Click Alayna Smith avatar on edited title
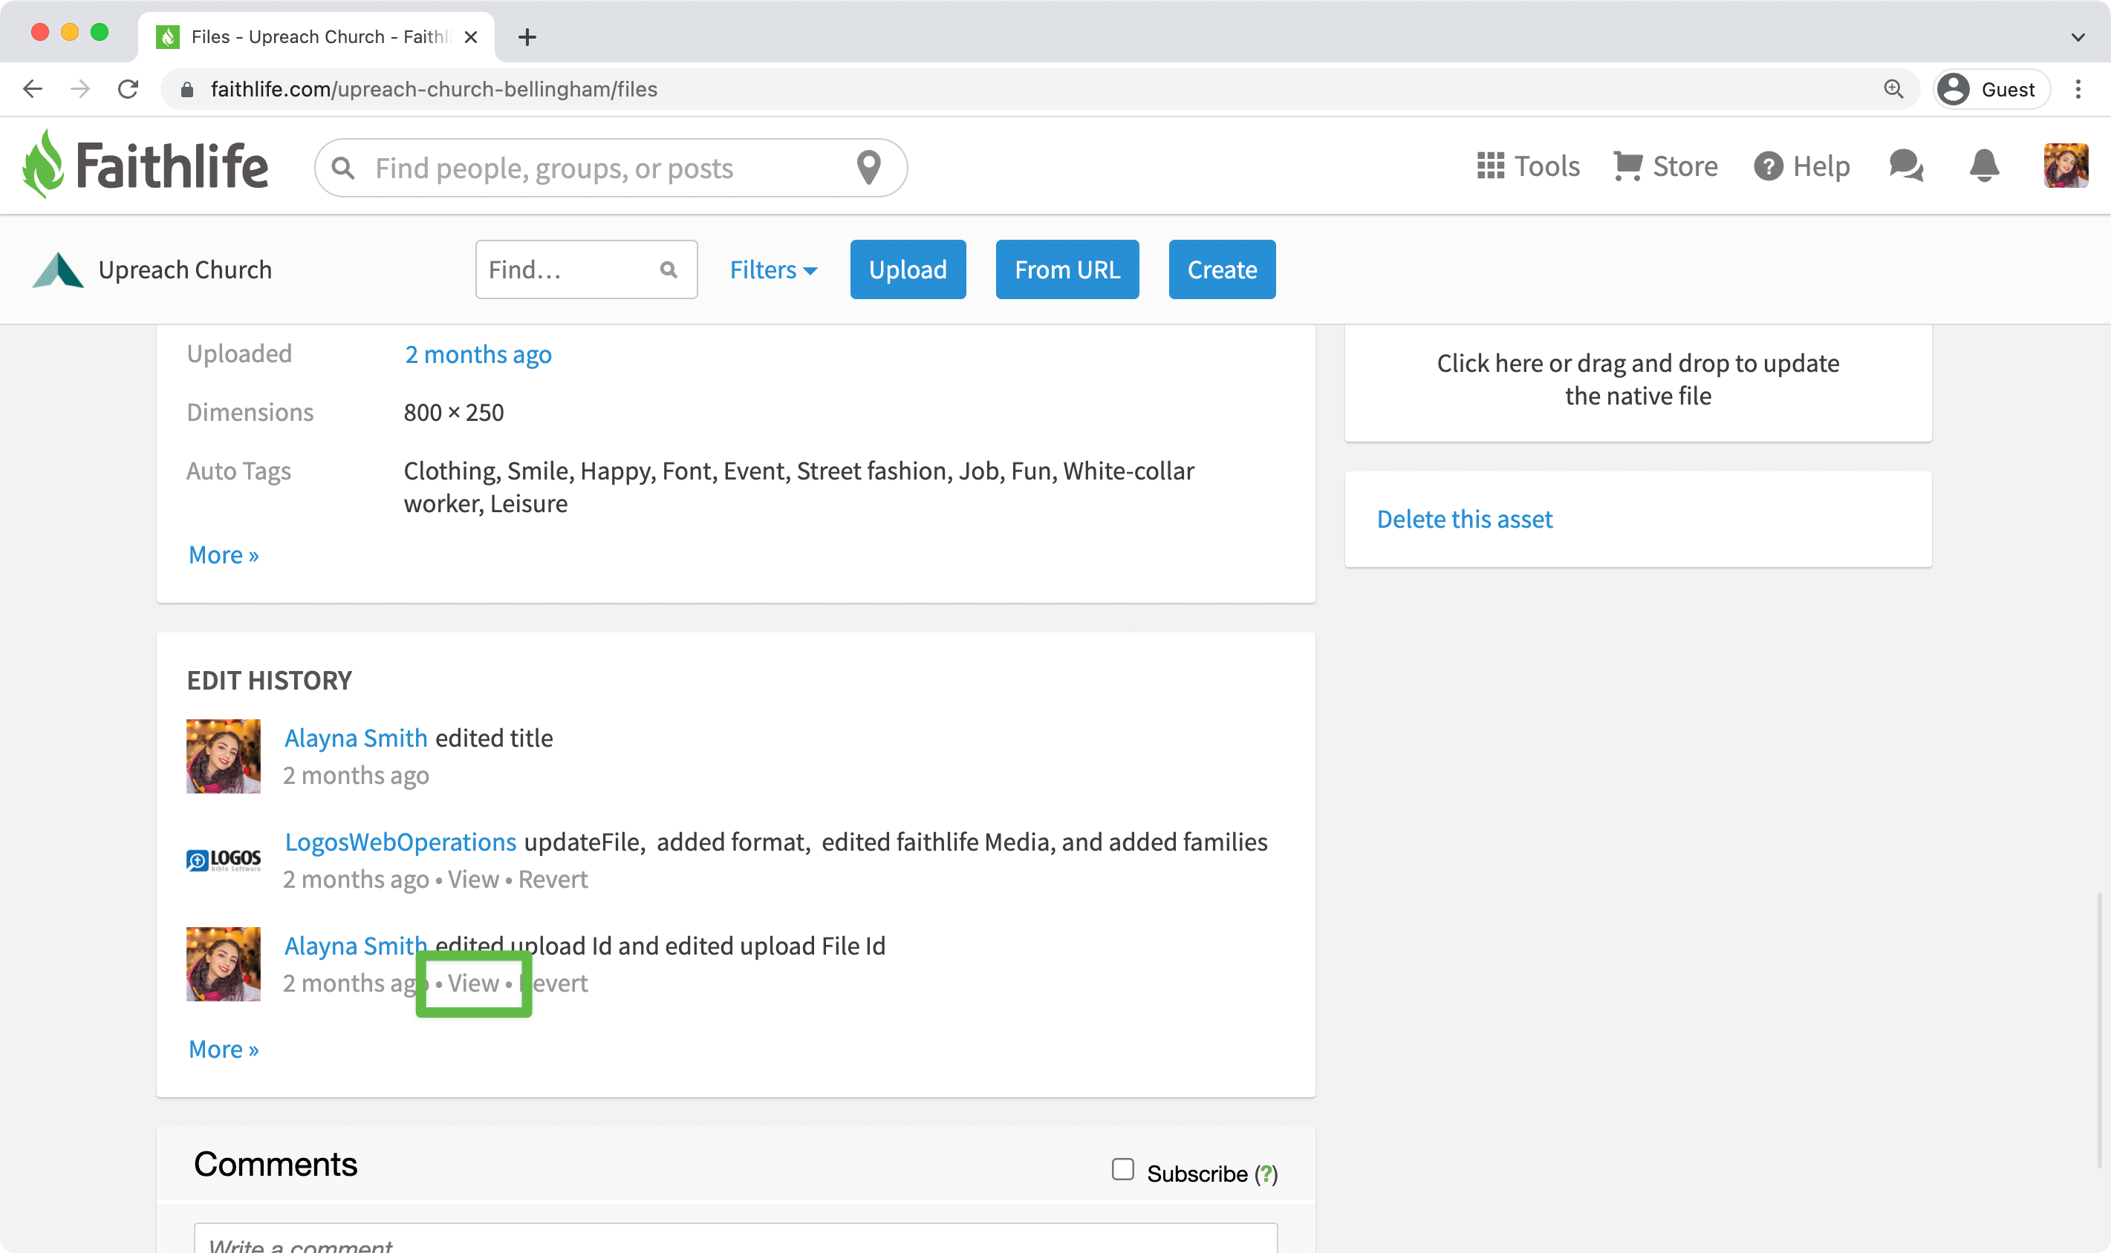 point(223,756)
